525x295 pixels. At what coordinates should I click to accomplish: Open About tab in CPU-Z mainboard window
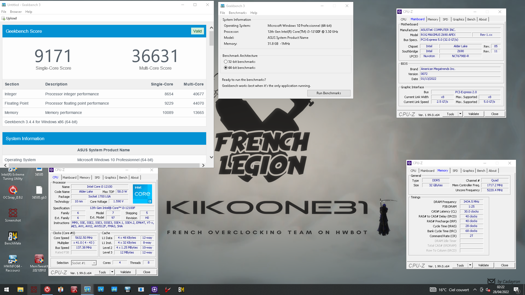(x=483, y=19)
